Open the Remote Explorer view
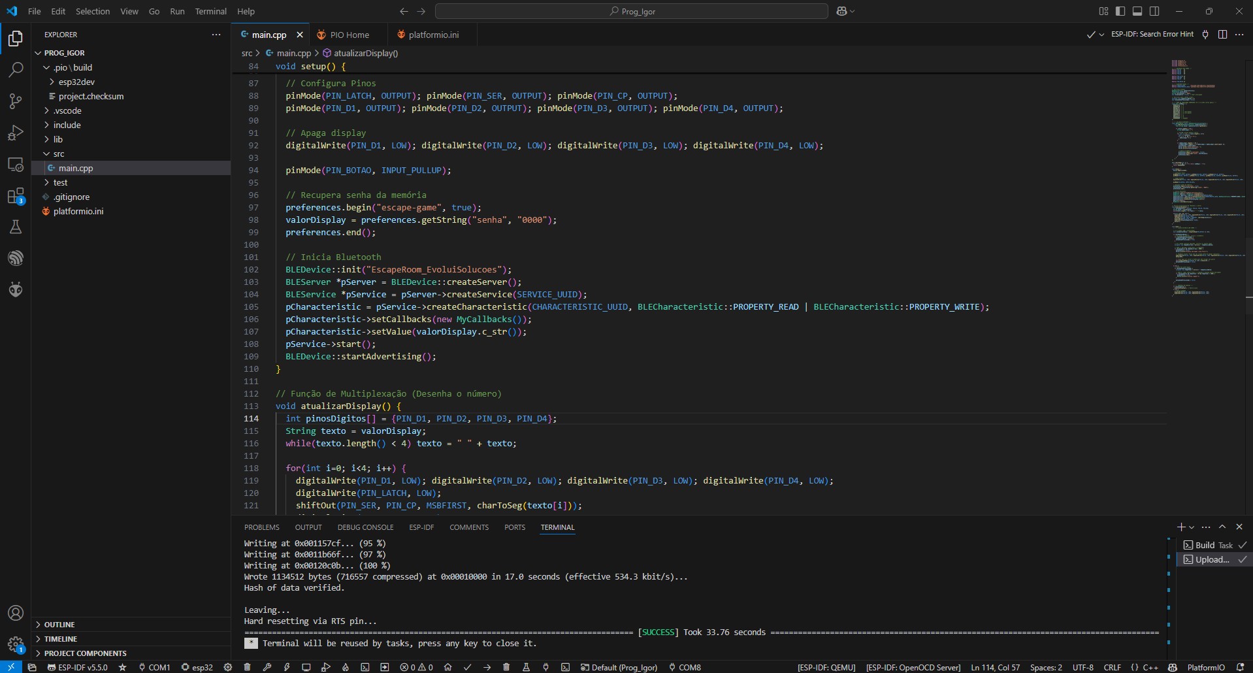Viewport: 1253px width, 673px height. tap(16, 164)
